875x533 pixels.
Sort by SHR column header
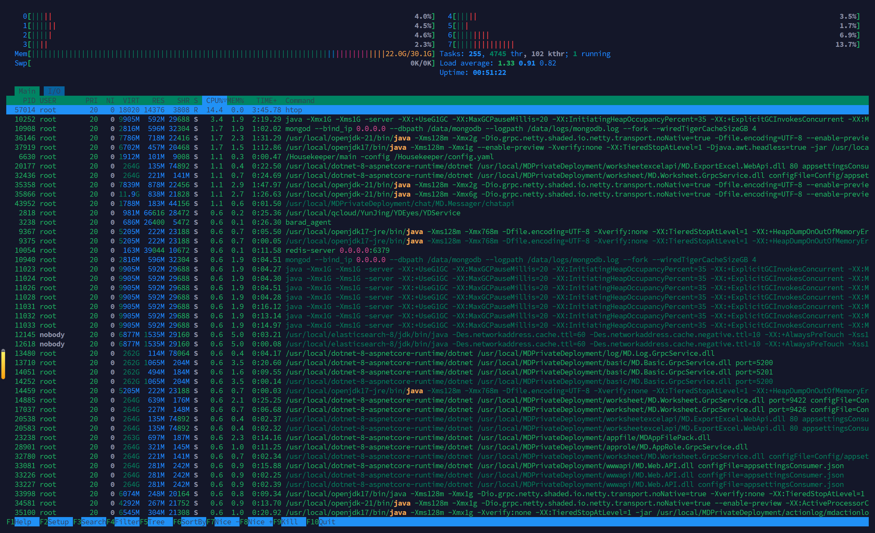point(183,100)
